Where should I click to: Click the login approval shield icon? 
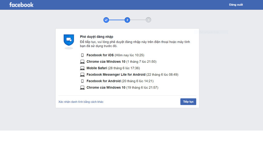point(69,40)
